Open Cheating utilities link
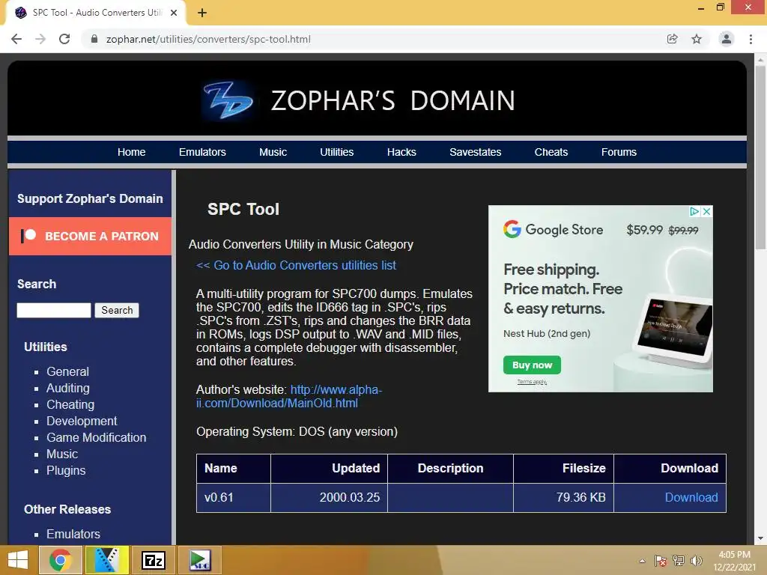This screenshot has height=575, width=767. tap(70, 405)
